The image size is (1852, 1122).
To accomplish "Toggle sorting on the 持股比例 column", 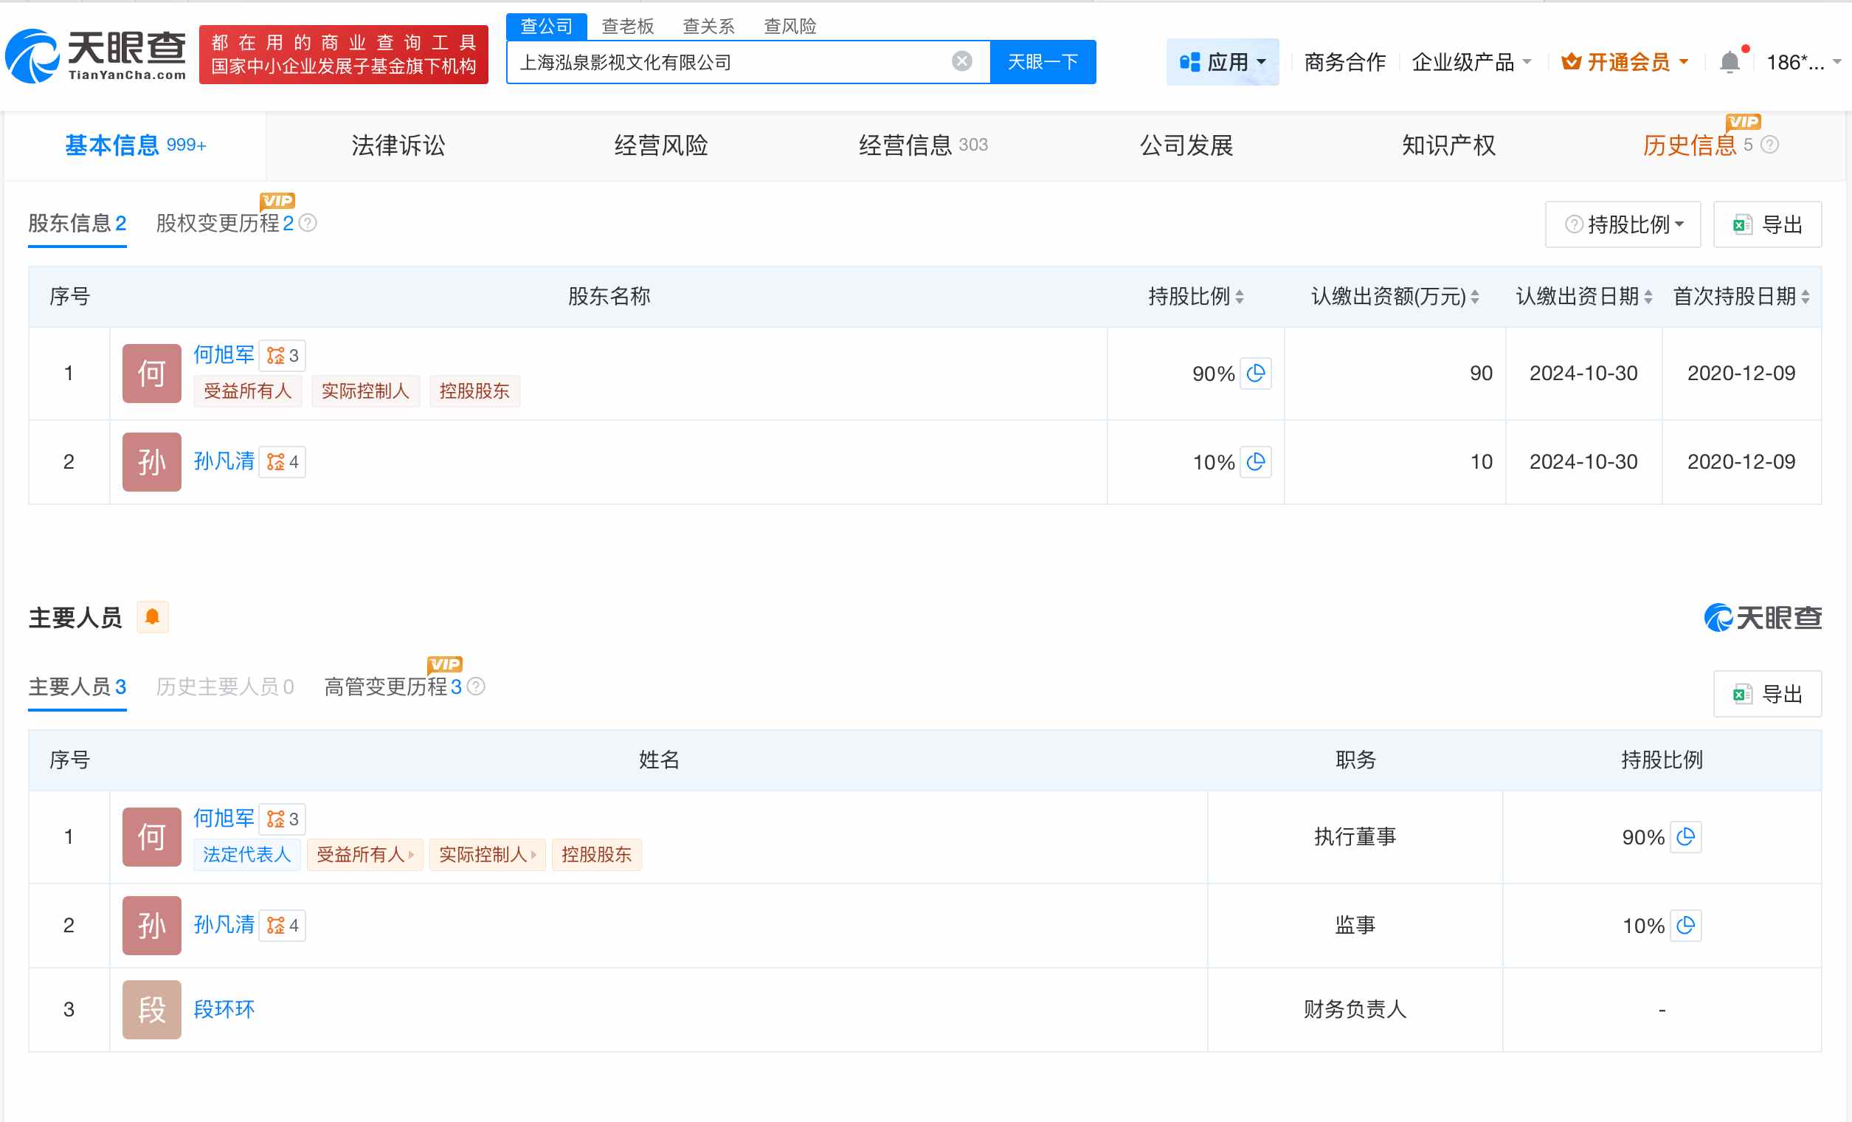I will click(x=1239, y=296).
